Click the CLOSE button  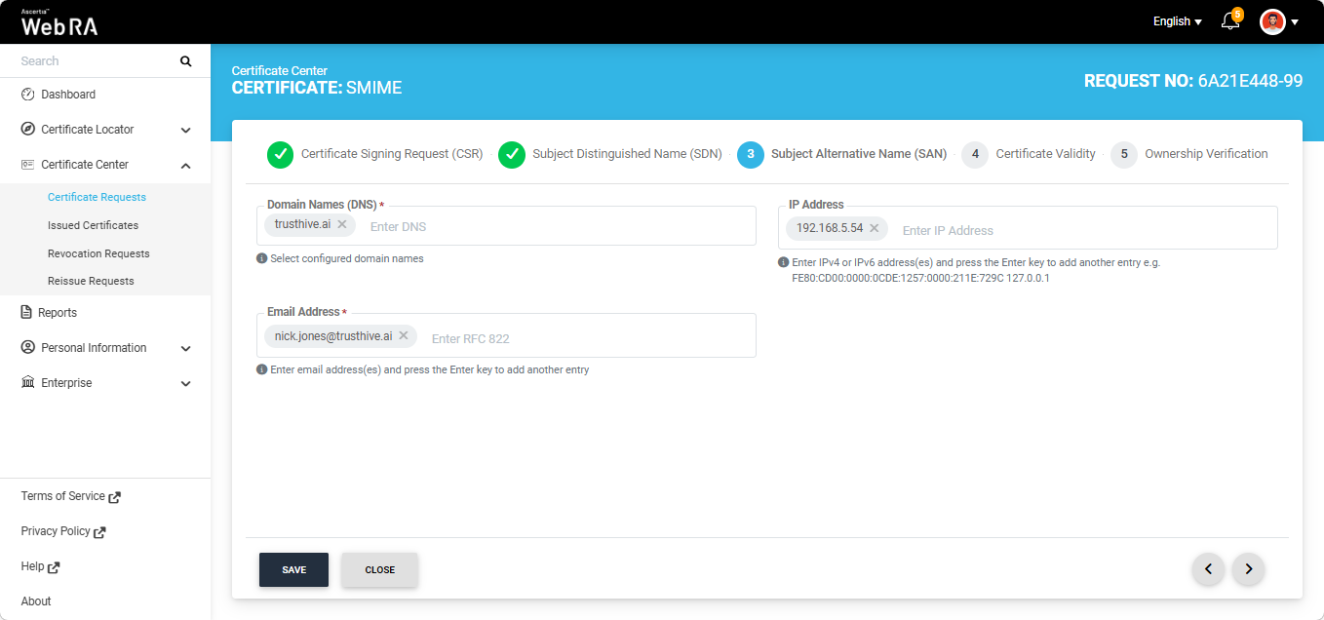pos(379,570)
